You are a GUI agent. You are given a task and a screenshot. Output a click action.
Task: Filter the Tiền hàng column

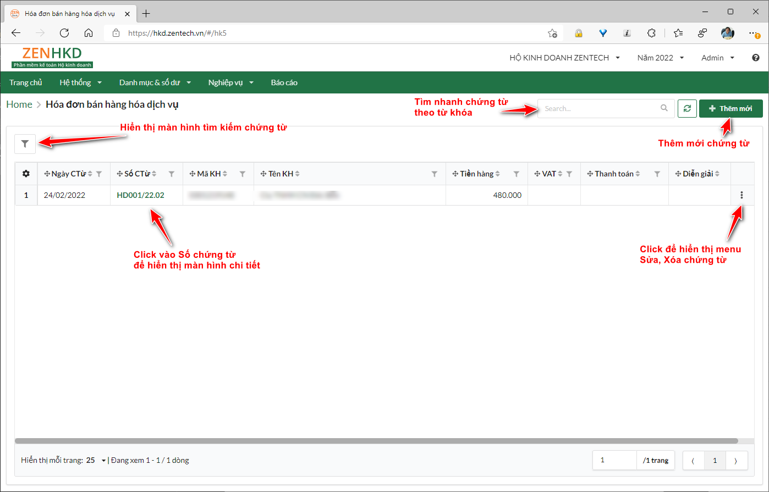click(x=516, y=174)
